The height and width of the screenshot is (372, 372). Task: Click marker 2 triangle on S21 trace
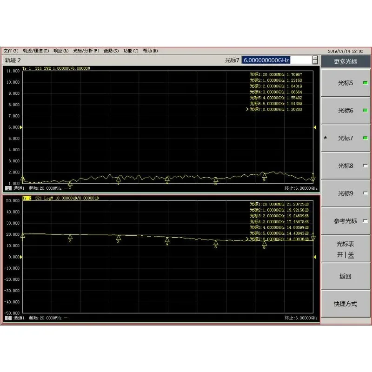70,237
